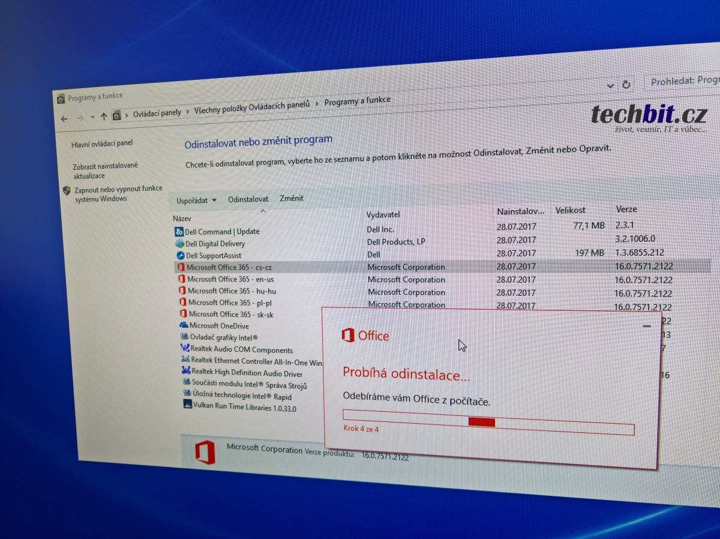Open Hlavní ovládací panel link
720x539 pixels.
click(102, 143)
